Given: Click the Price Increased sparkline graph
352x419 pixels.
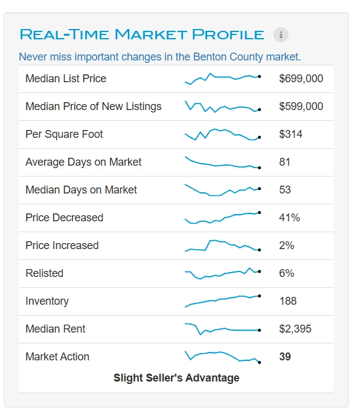Looking at the screenshot, I should [223, 245].
